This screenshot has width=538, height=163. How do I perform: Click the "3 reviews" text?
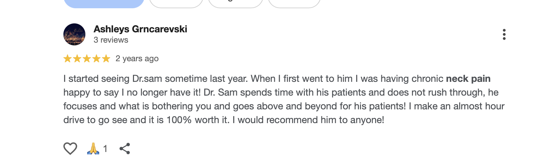click(111, 40)
